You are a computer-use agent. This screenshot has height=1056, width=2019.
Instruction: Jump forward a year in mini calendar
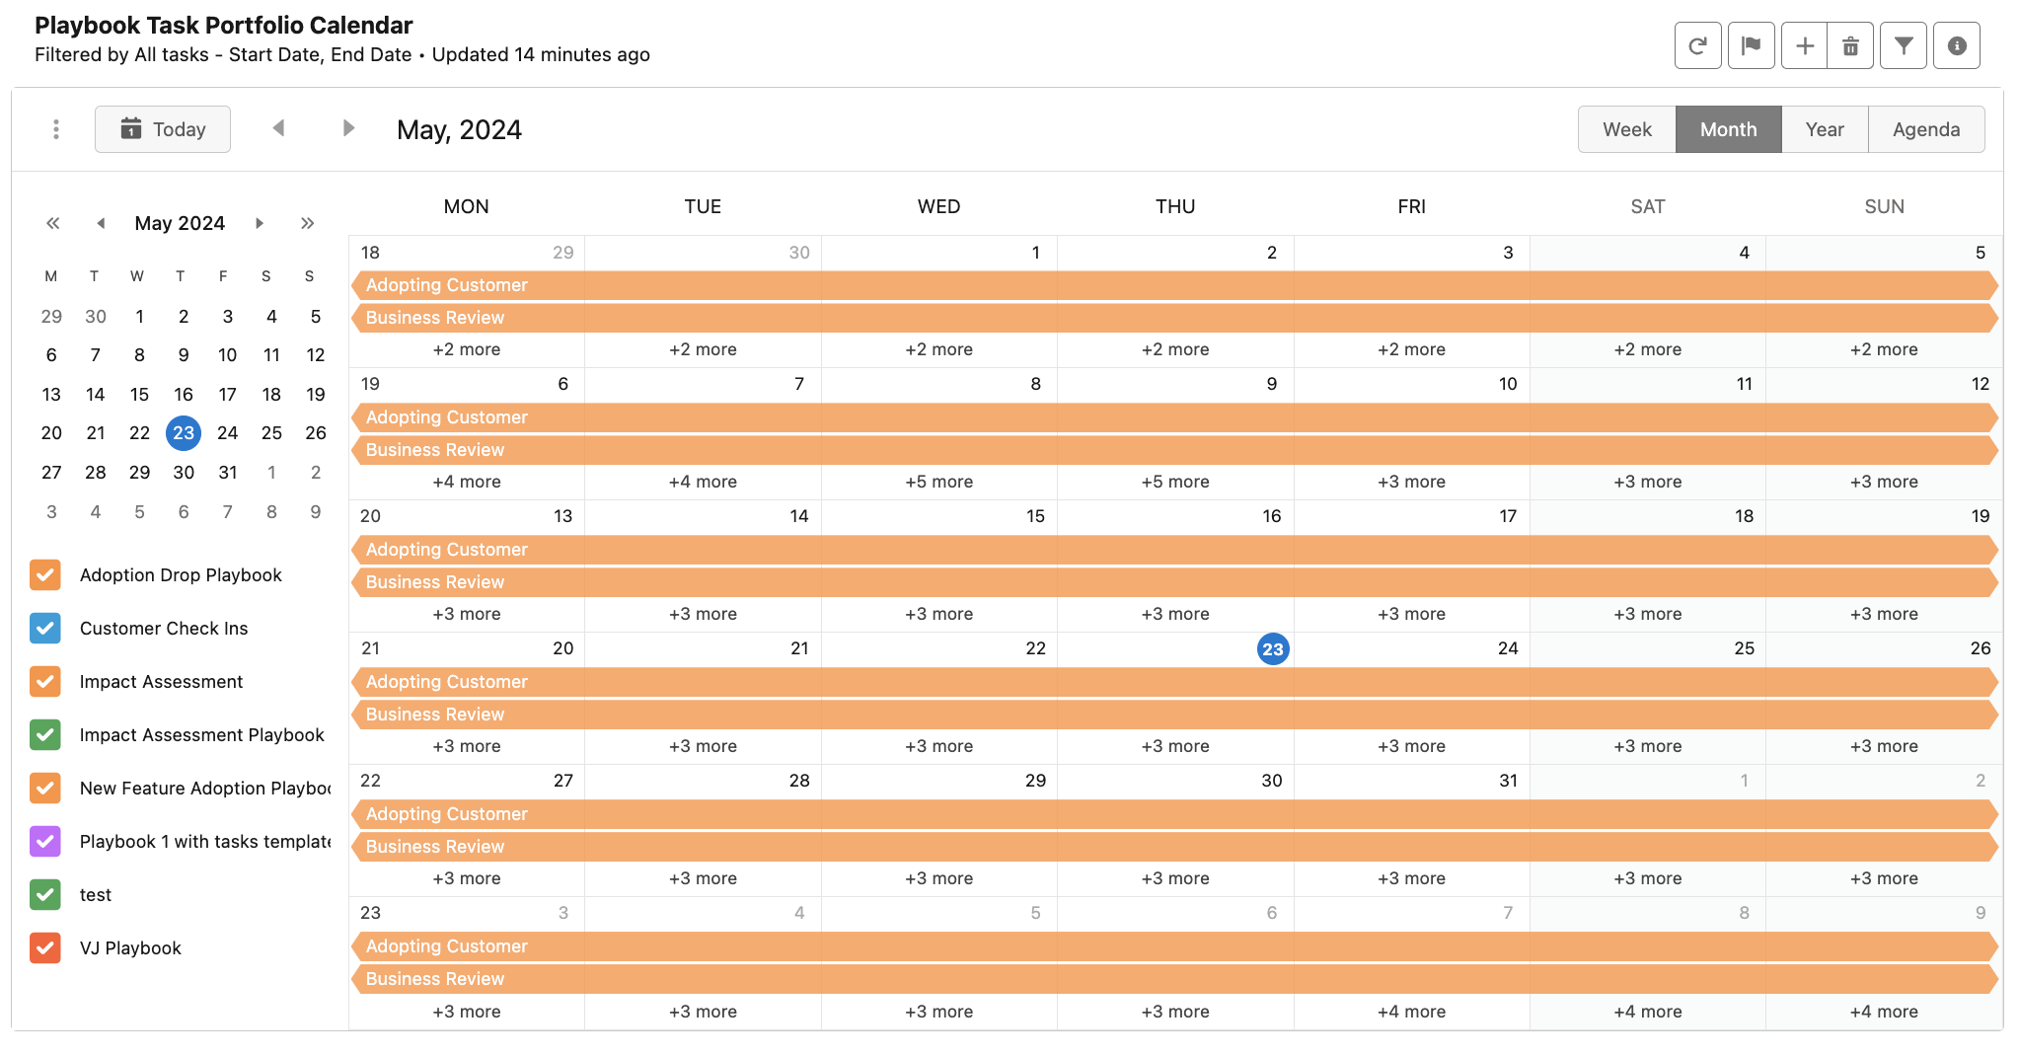point(308,223)
